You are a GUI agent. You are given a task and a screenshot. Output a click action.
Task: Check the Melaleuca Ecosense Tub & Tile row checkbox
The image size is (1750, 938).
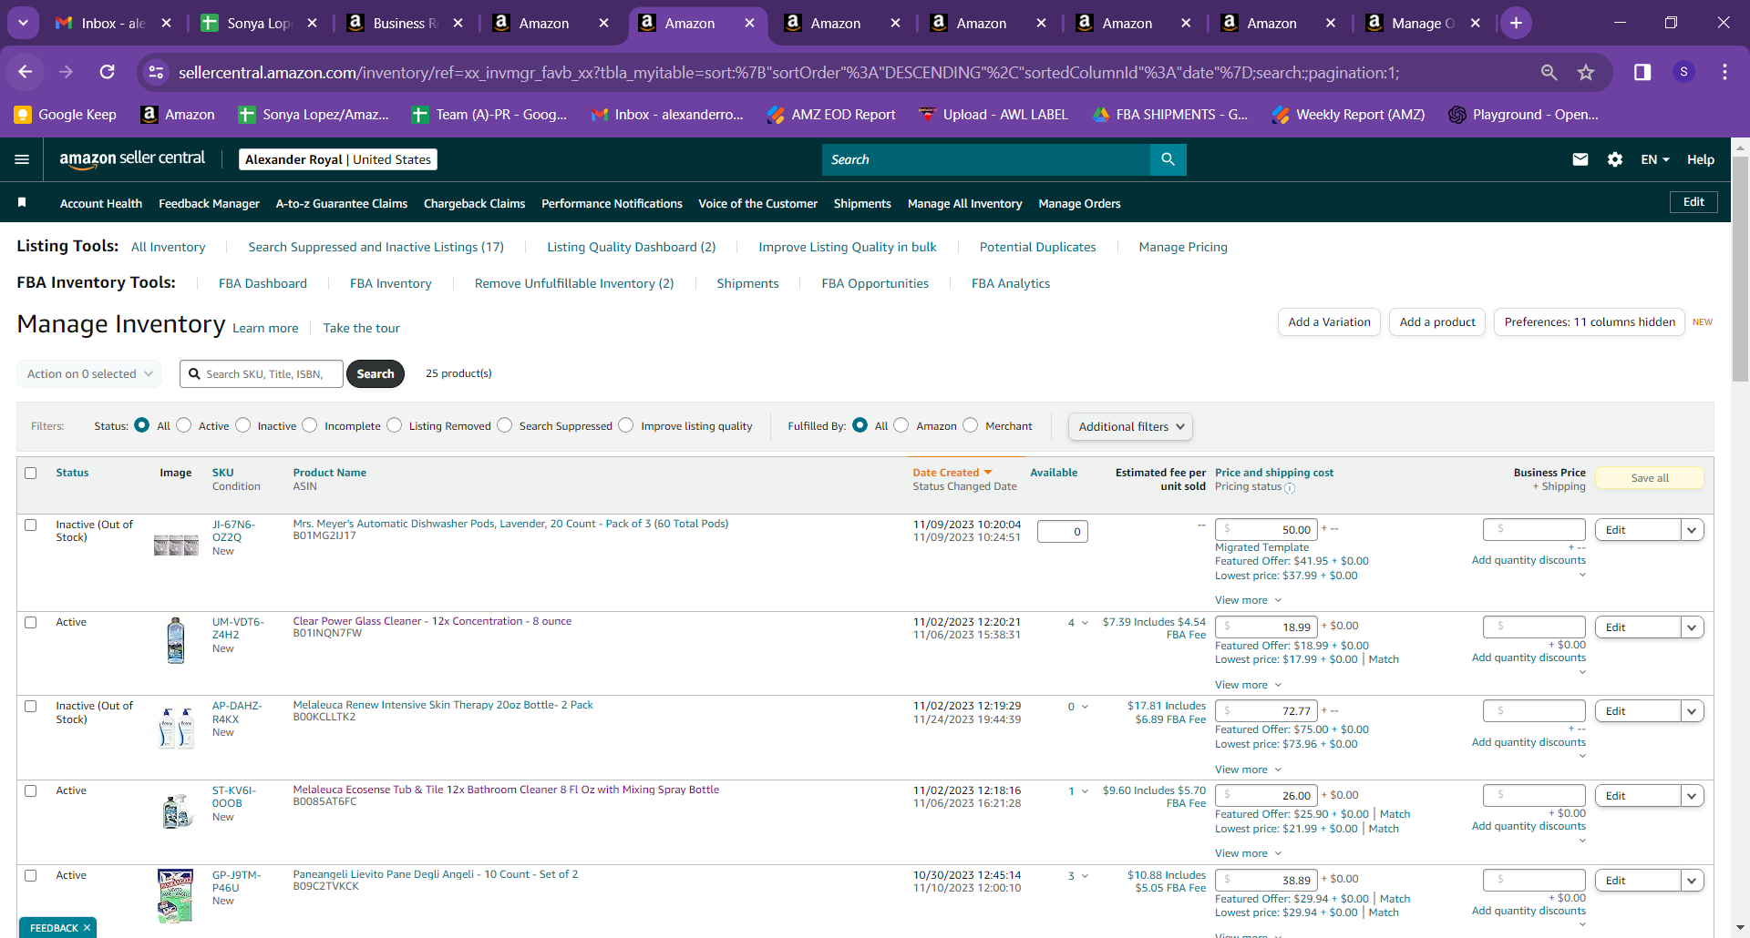coord(31,790)
